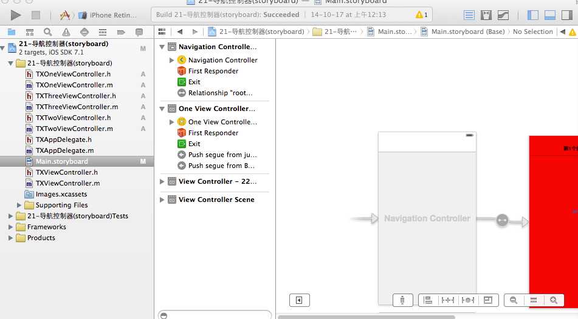Run the project with the Play button
This screenshot has height=319, width=578.
tap(15, 15)
